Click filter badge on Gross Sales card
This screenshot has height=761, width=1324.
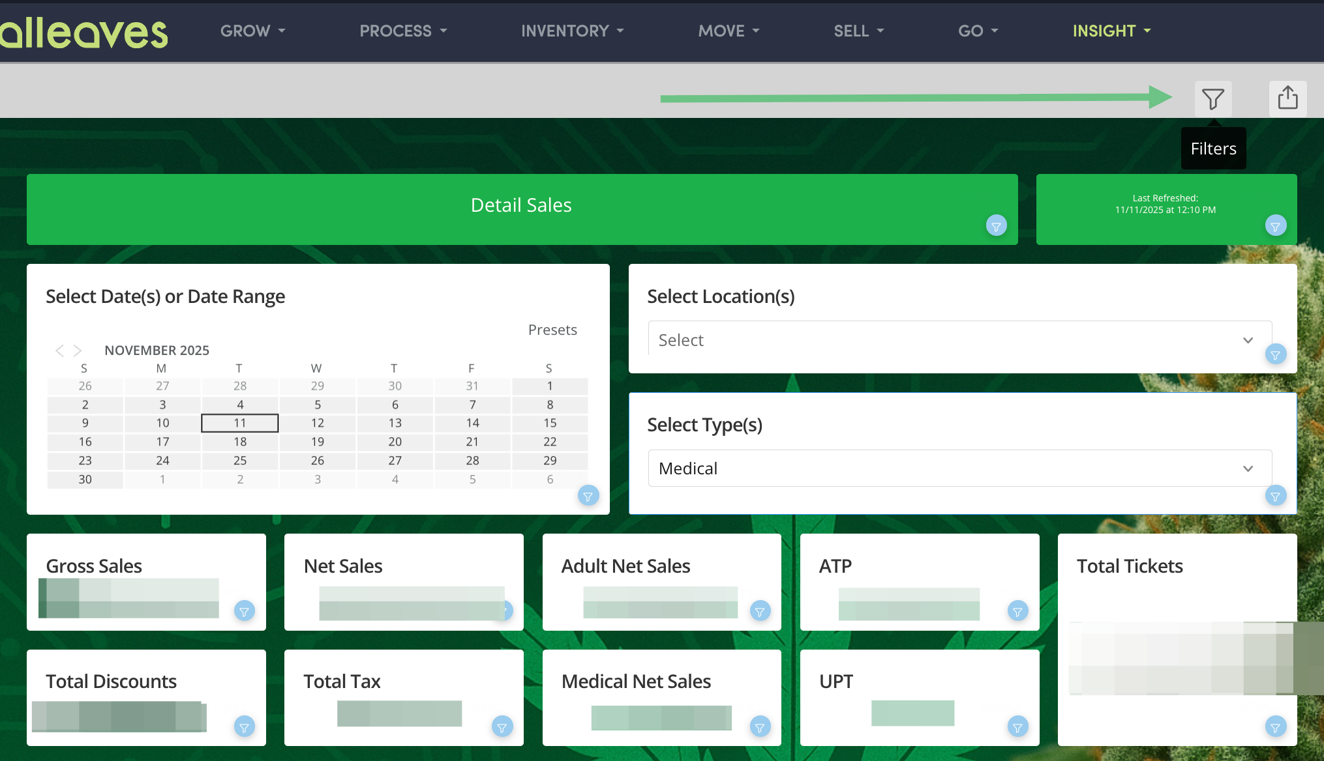244,611
